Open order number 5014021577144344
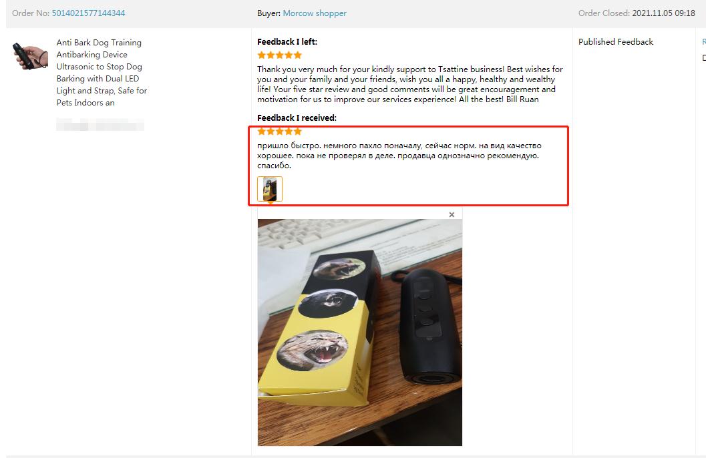This screenshot has width=706, height=458. tap(88, 13)
